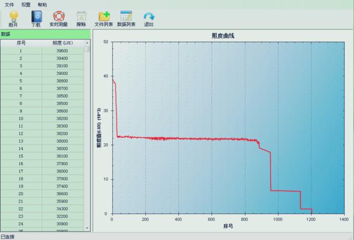Click the 照度曲线 chart title
Image resolution: width=354 pixels, height=240 pixels.
[223, 36]
